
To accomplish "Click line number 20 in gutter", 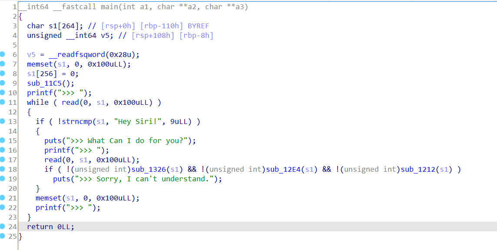I will click(x=13, y=188).
